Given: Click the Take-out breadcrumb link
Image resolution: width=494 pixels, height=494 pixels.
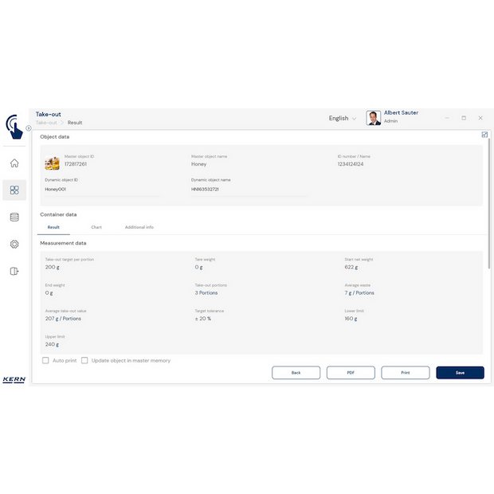Looking at the screenshot, I should [46, 123].
